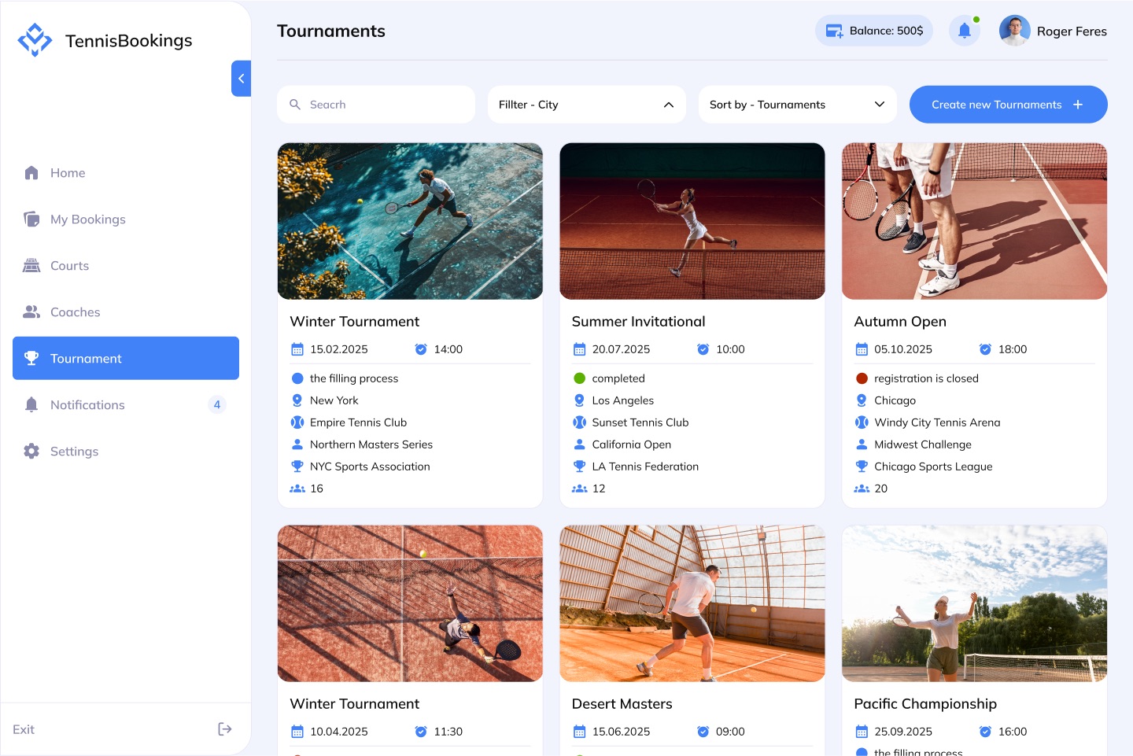Open the bell notifications icon in header

(965, 31)
